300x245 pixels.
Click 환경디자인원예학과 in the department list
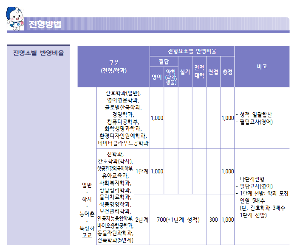pos(123,136)
